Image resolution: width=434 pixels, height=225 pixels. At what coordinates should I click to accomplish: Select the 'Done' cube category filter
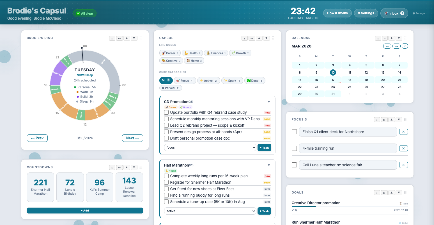point(254,81)
